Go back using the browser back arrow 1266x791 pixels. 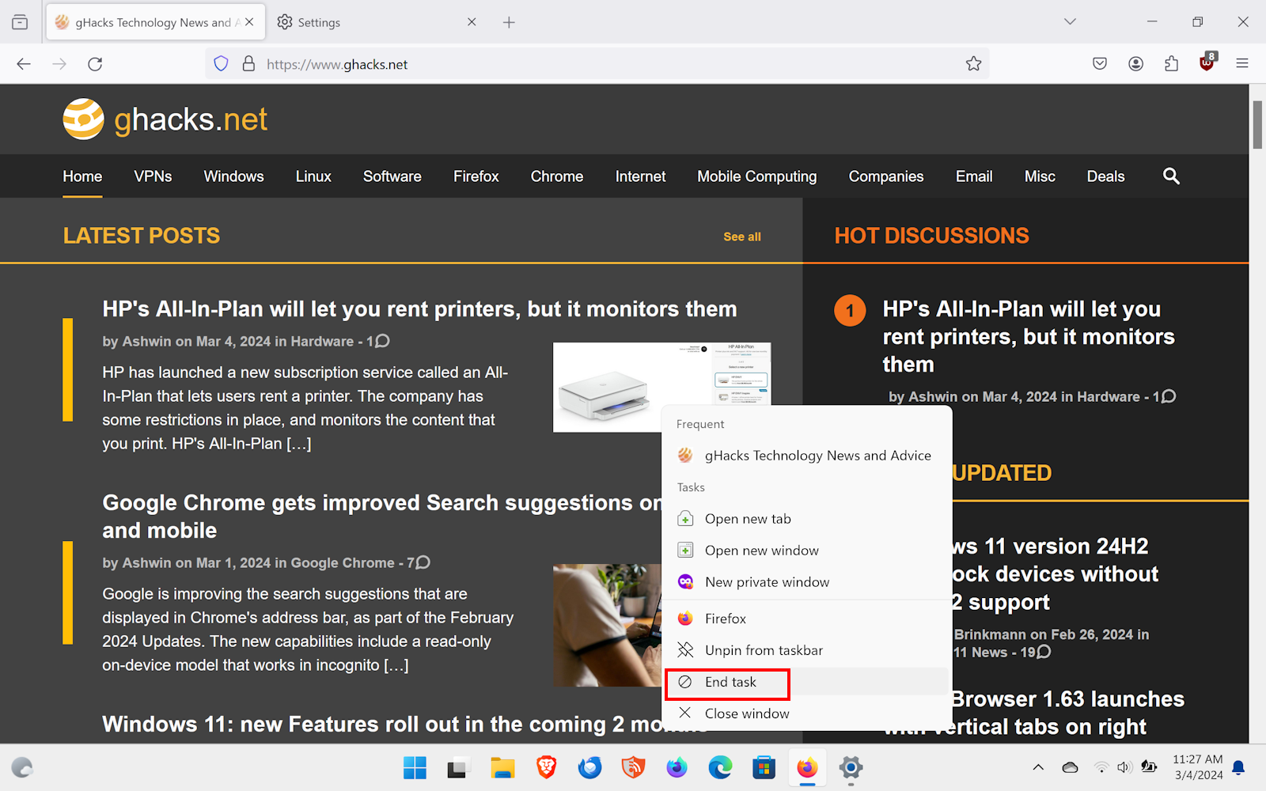tap(24, 64)
